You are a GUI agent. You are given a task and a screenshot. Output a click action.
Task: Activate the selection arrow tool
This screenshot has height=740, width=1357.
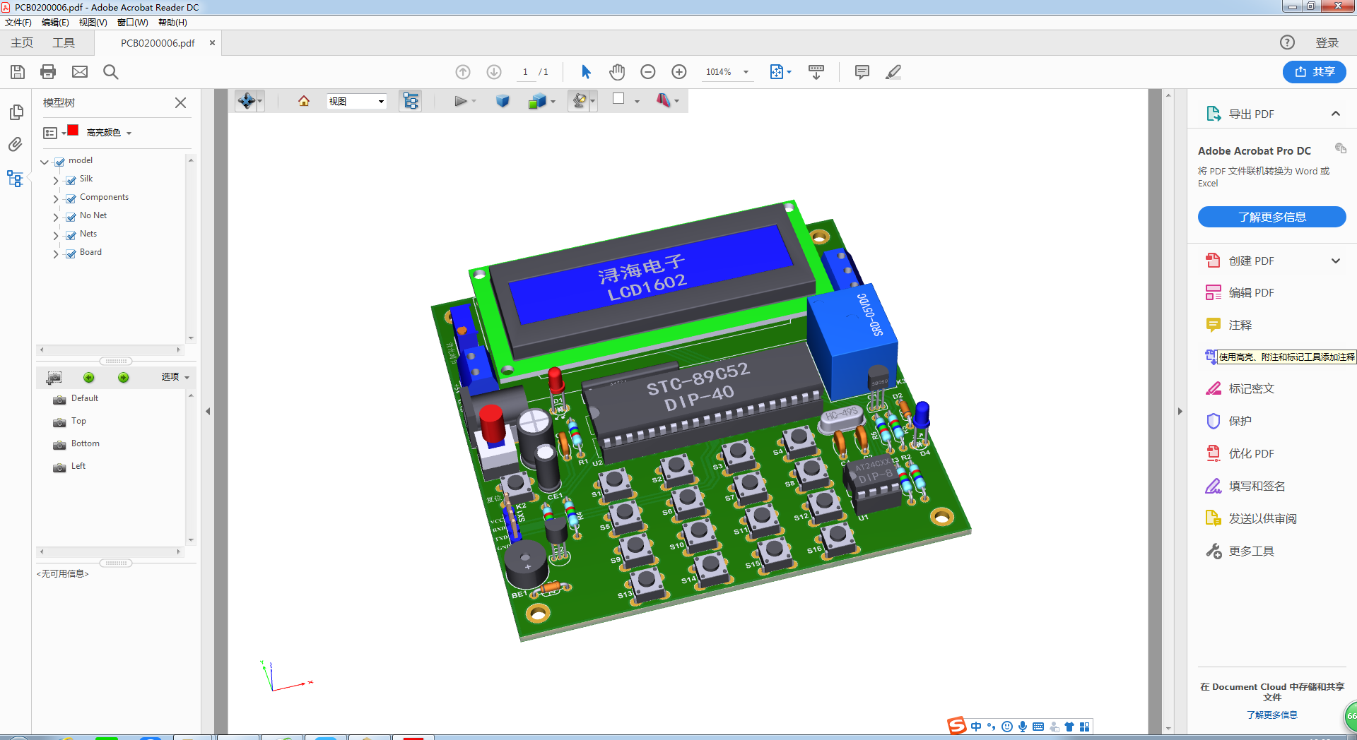(x=586, y=71)
